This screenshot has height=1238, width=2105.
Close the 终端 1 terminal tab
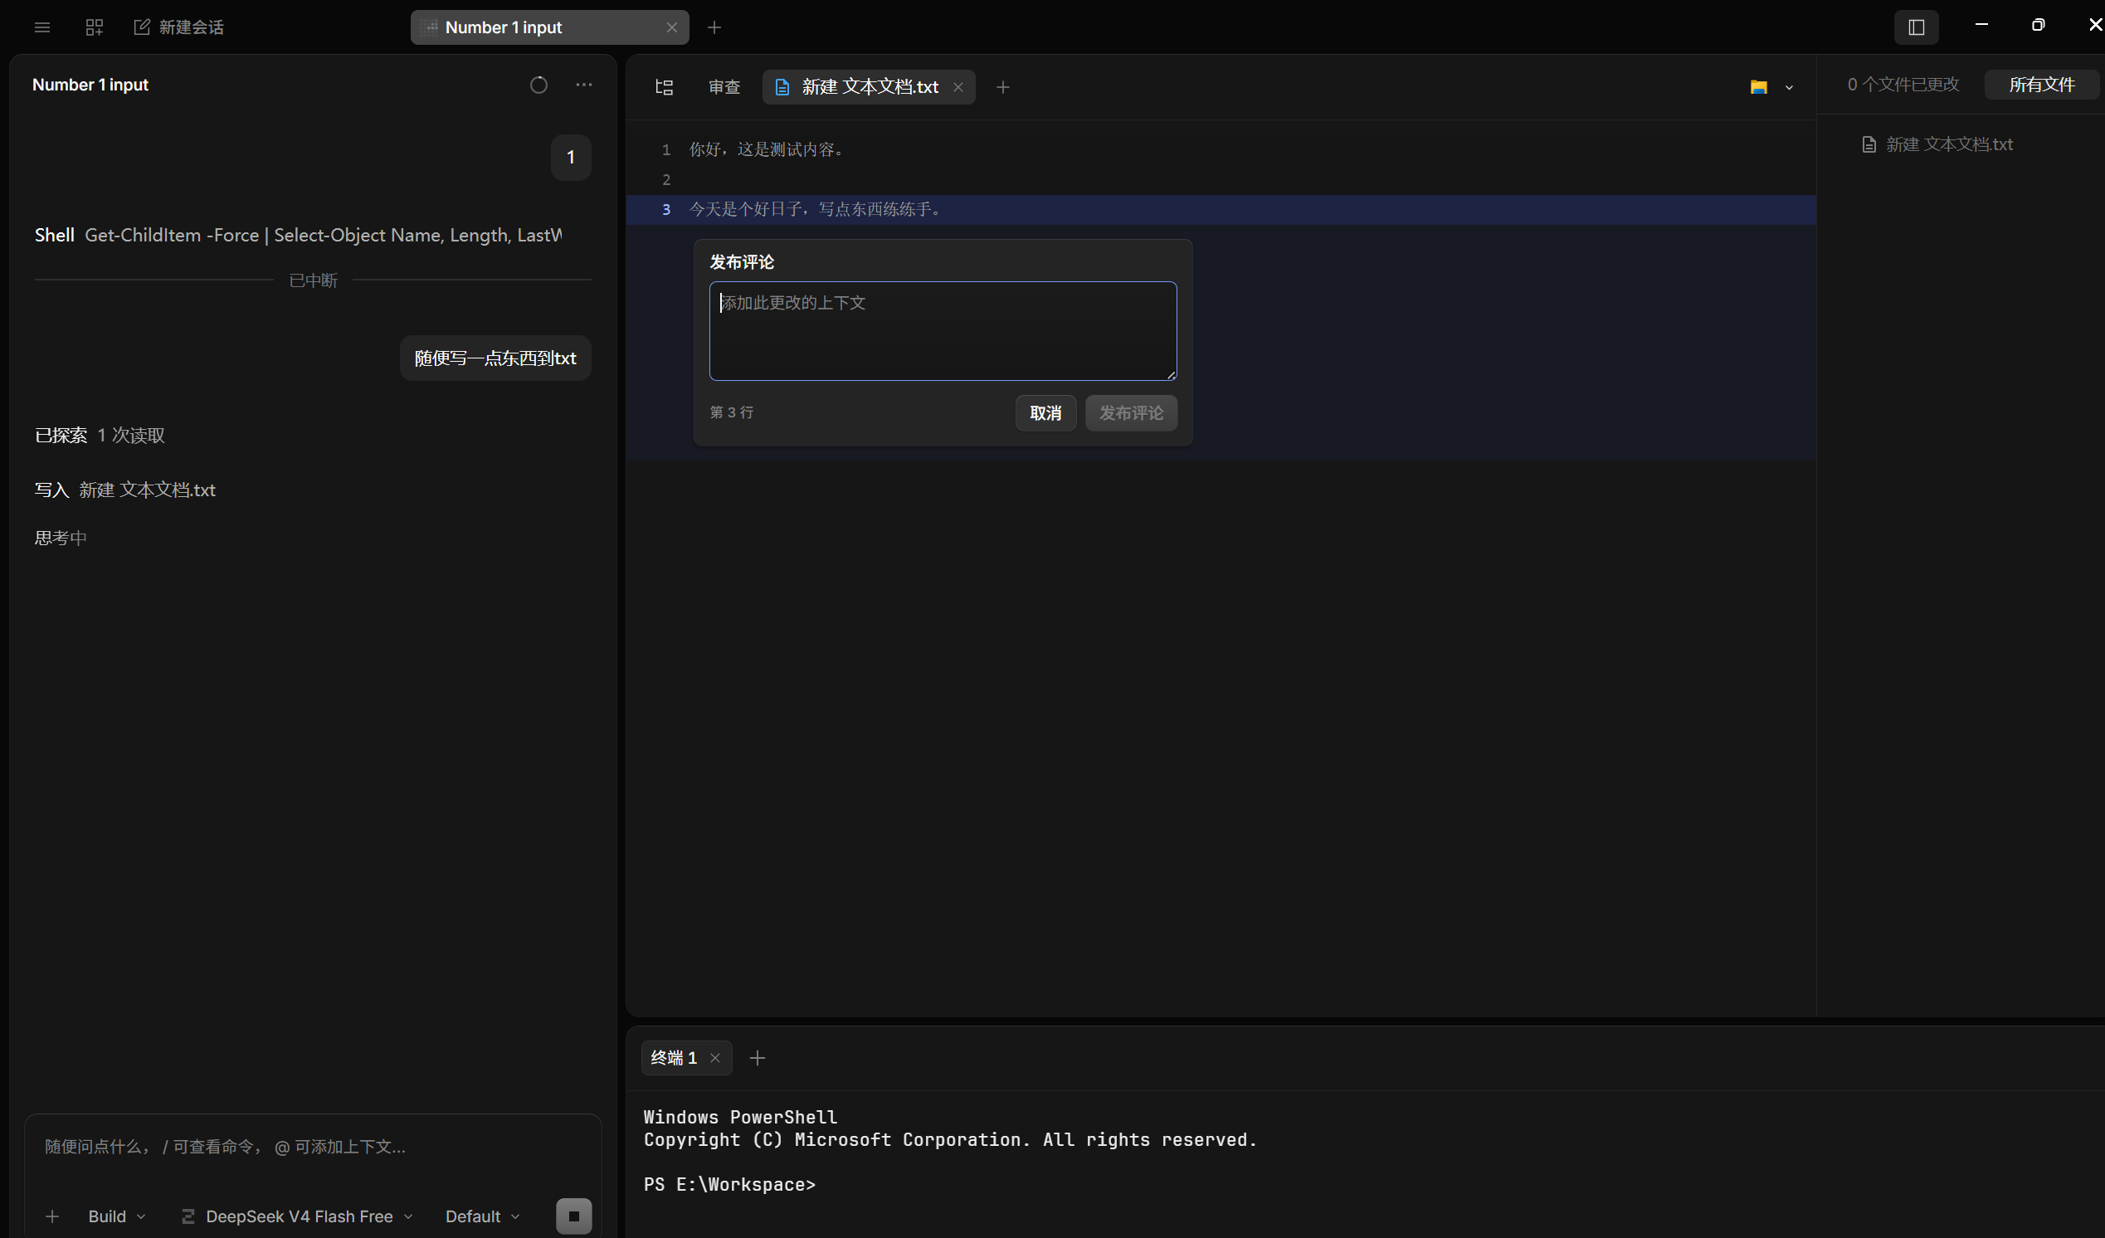[715, 1058]
